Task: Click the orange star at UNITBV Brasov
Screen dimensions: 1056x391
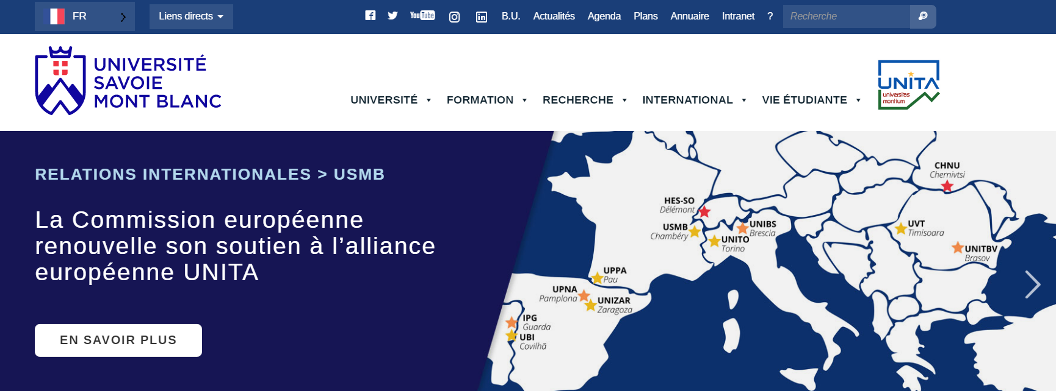Action: 958,247
